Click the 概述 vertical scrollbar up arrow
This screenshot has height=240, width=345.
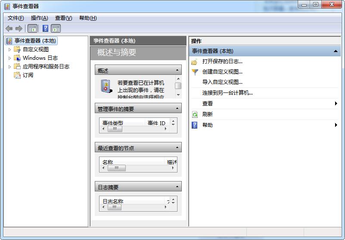tap(178, 79)
